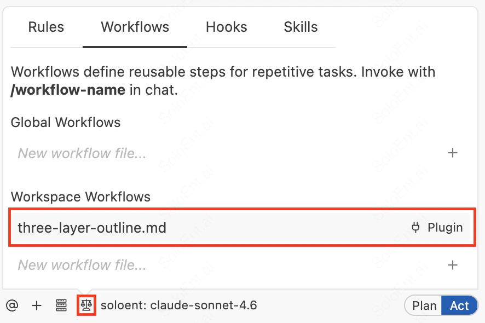Toggle the Plan/Act mode selector
The height and width of the screenshot is (323, 485).
[x=441, y=305]
